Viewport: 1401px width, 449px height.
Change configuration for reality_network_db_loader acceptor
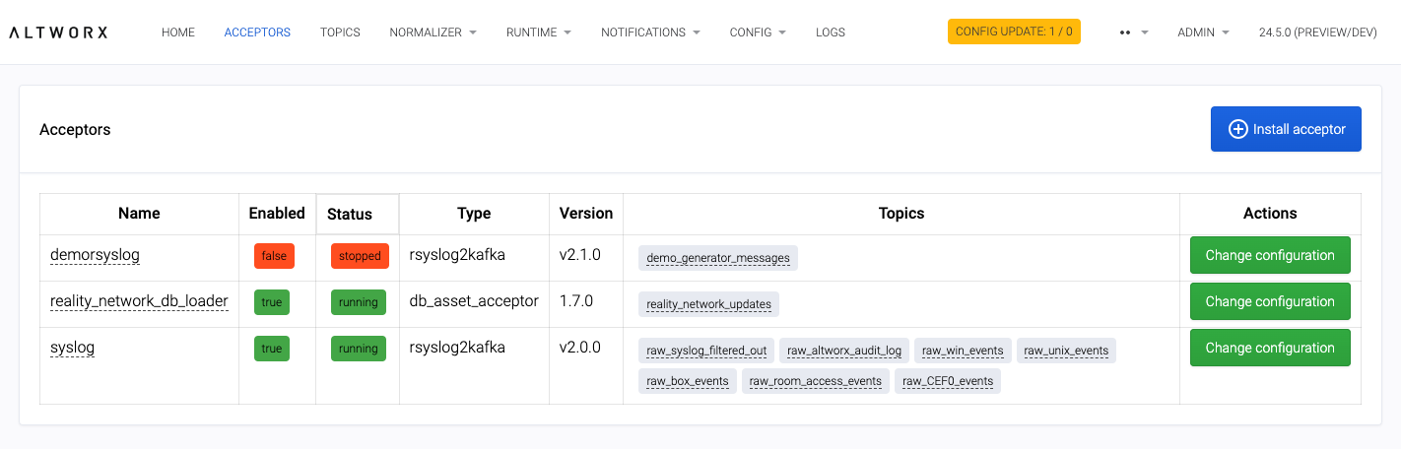(1269, 301)
